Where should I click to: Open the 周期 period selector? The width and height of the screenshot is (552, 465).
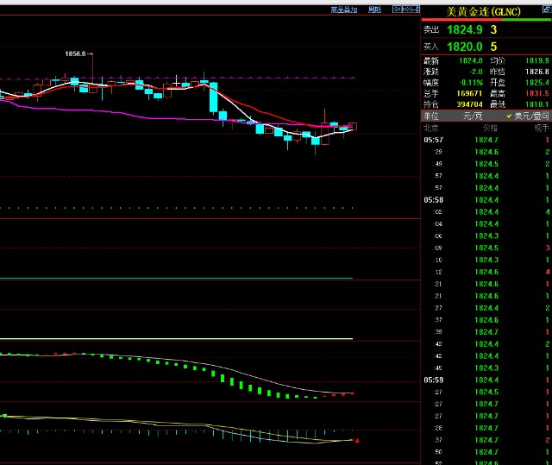[374, 9]
